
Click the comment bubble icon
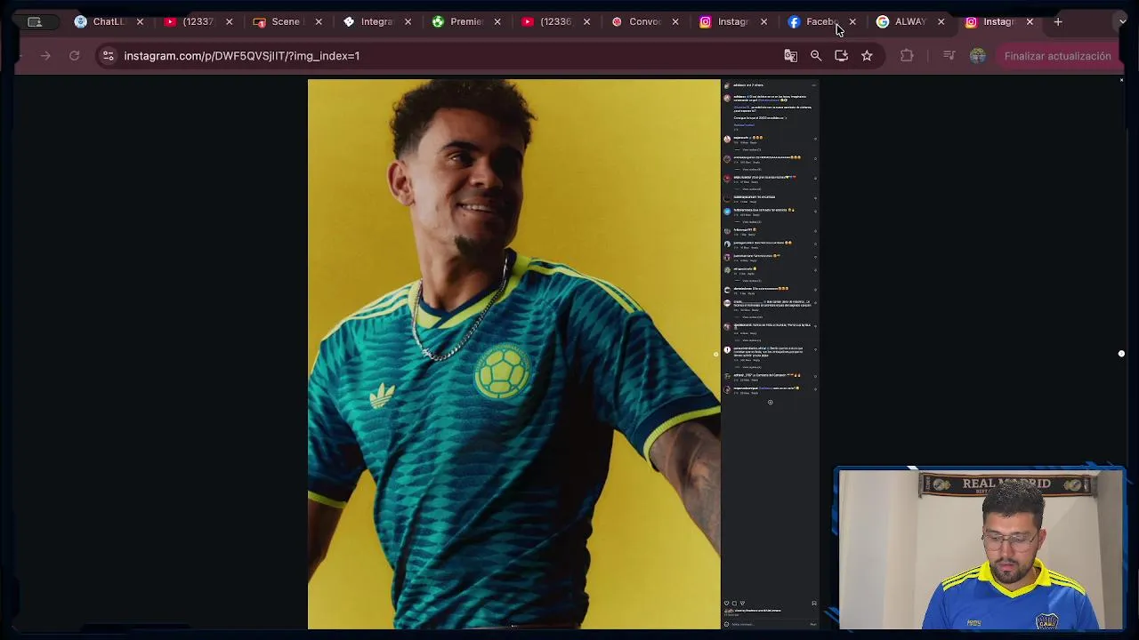click(734, 604)
